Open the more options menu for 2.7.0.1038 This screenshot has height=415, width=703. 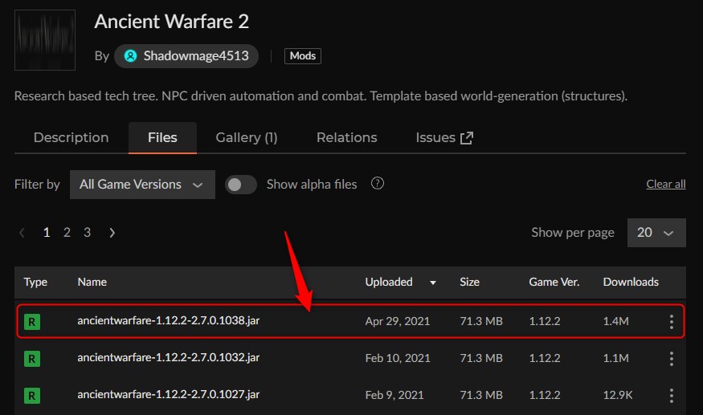point(671,322)
